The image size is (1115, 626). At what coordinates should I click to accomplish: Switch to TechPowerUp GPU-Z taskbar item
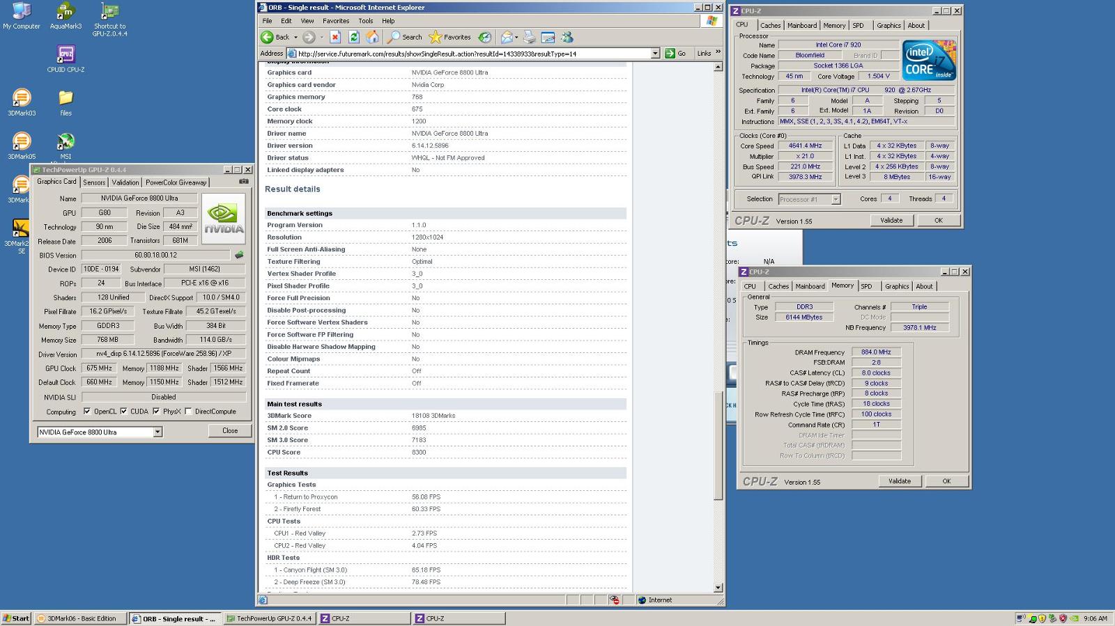click(270, 618)
